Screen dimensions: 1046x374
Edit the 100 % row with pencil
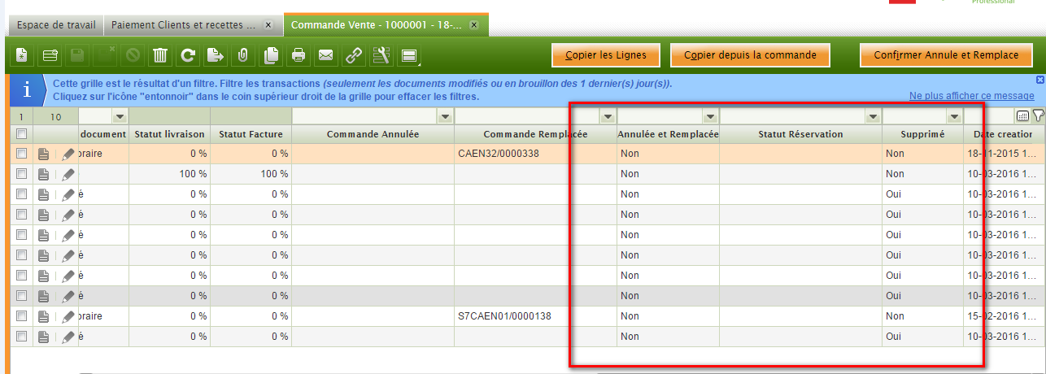point(68,174)
